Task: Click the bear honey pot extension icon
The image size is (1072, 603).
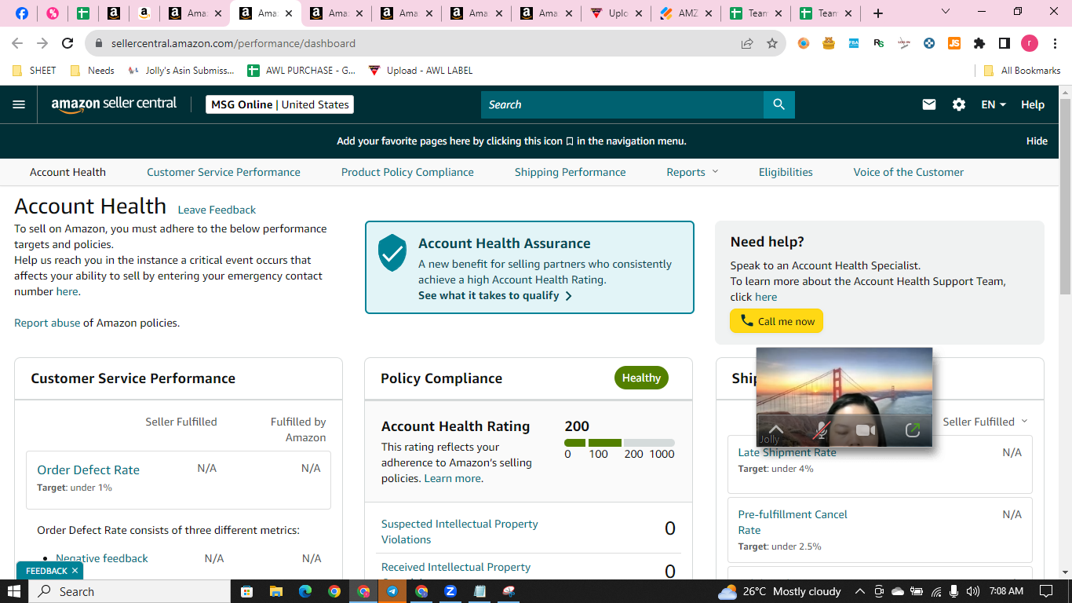Action: [829, 44]
